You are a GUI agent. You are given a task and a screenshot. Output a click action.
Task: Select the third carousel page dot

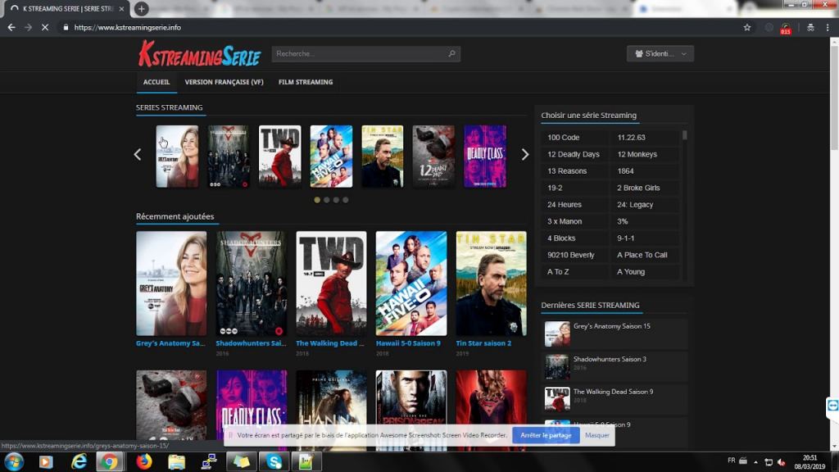click(336, 200)
